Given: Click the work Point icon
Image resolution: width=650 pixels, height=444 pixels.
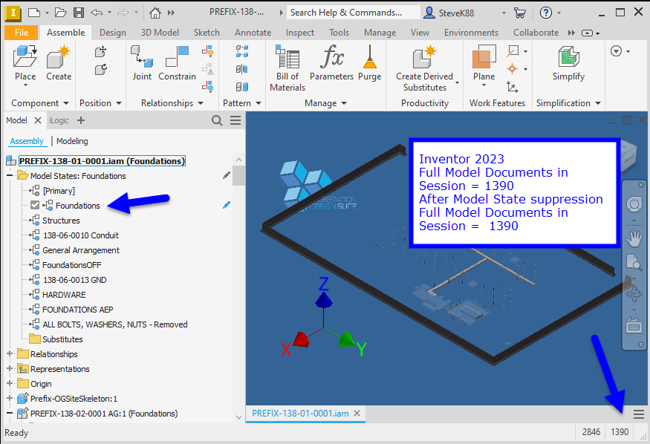Looking at the screenshot, I should click(x=513, y=69).
